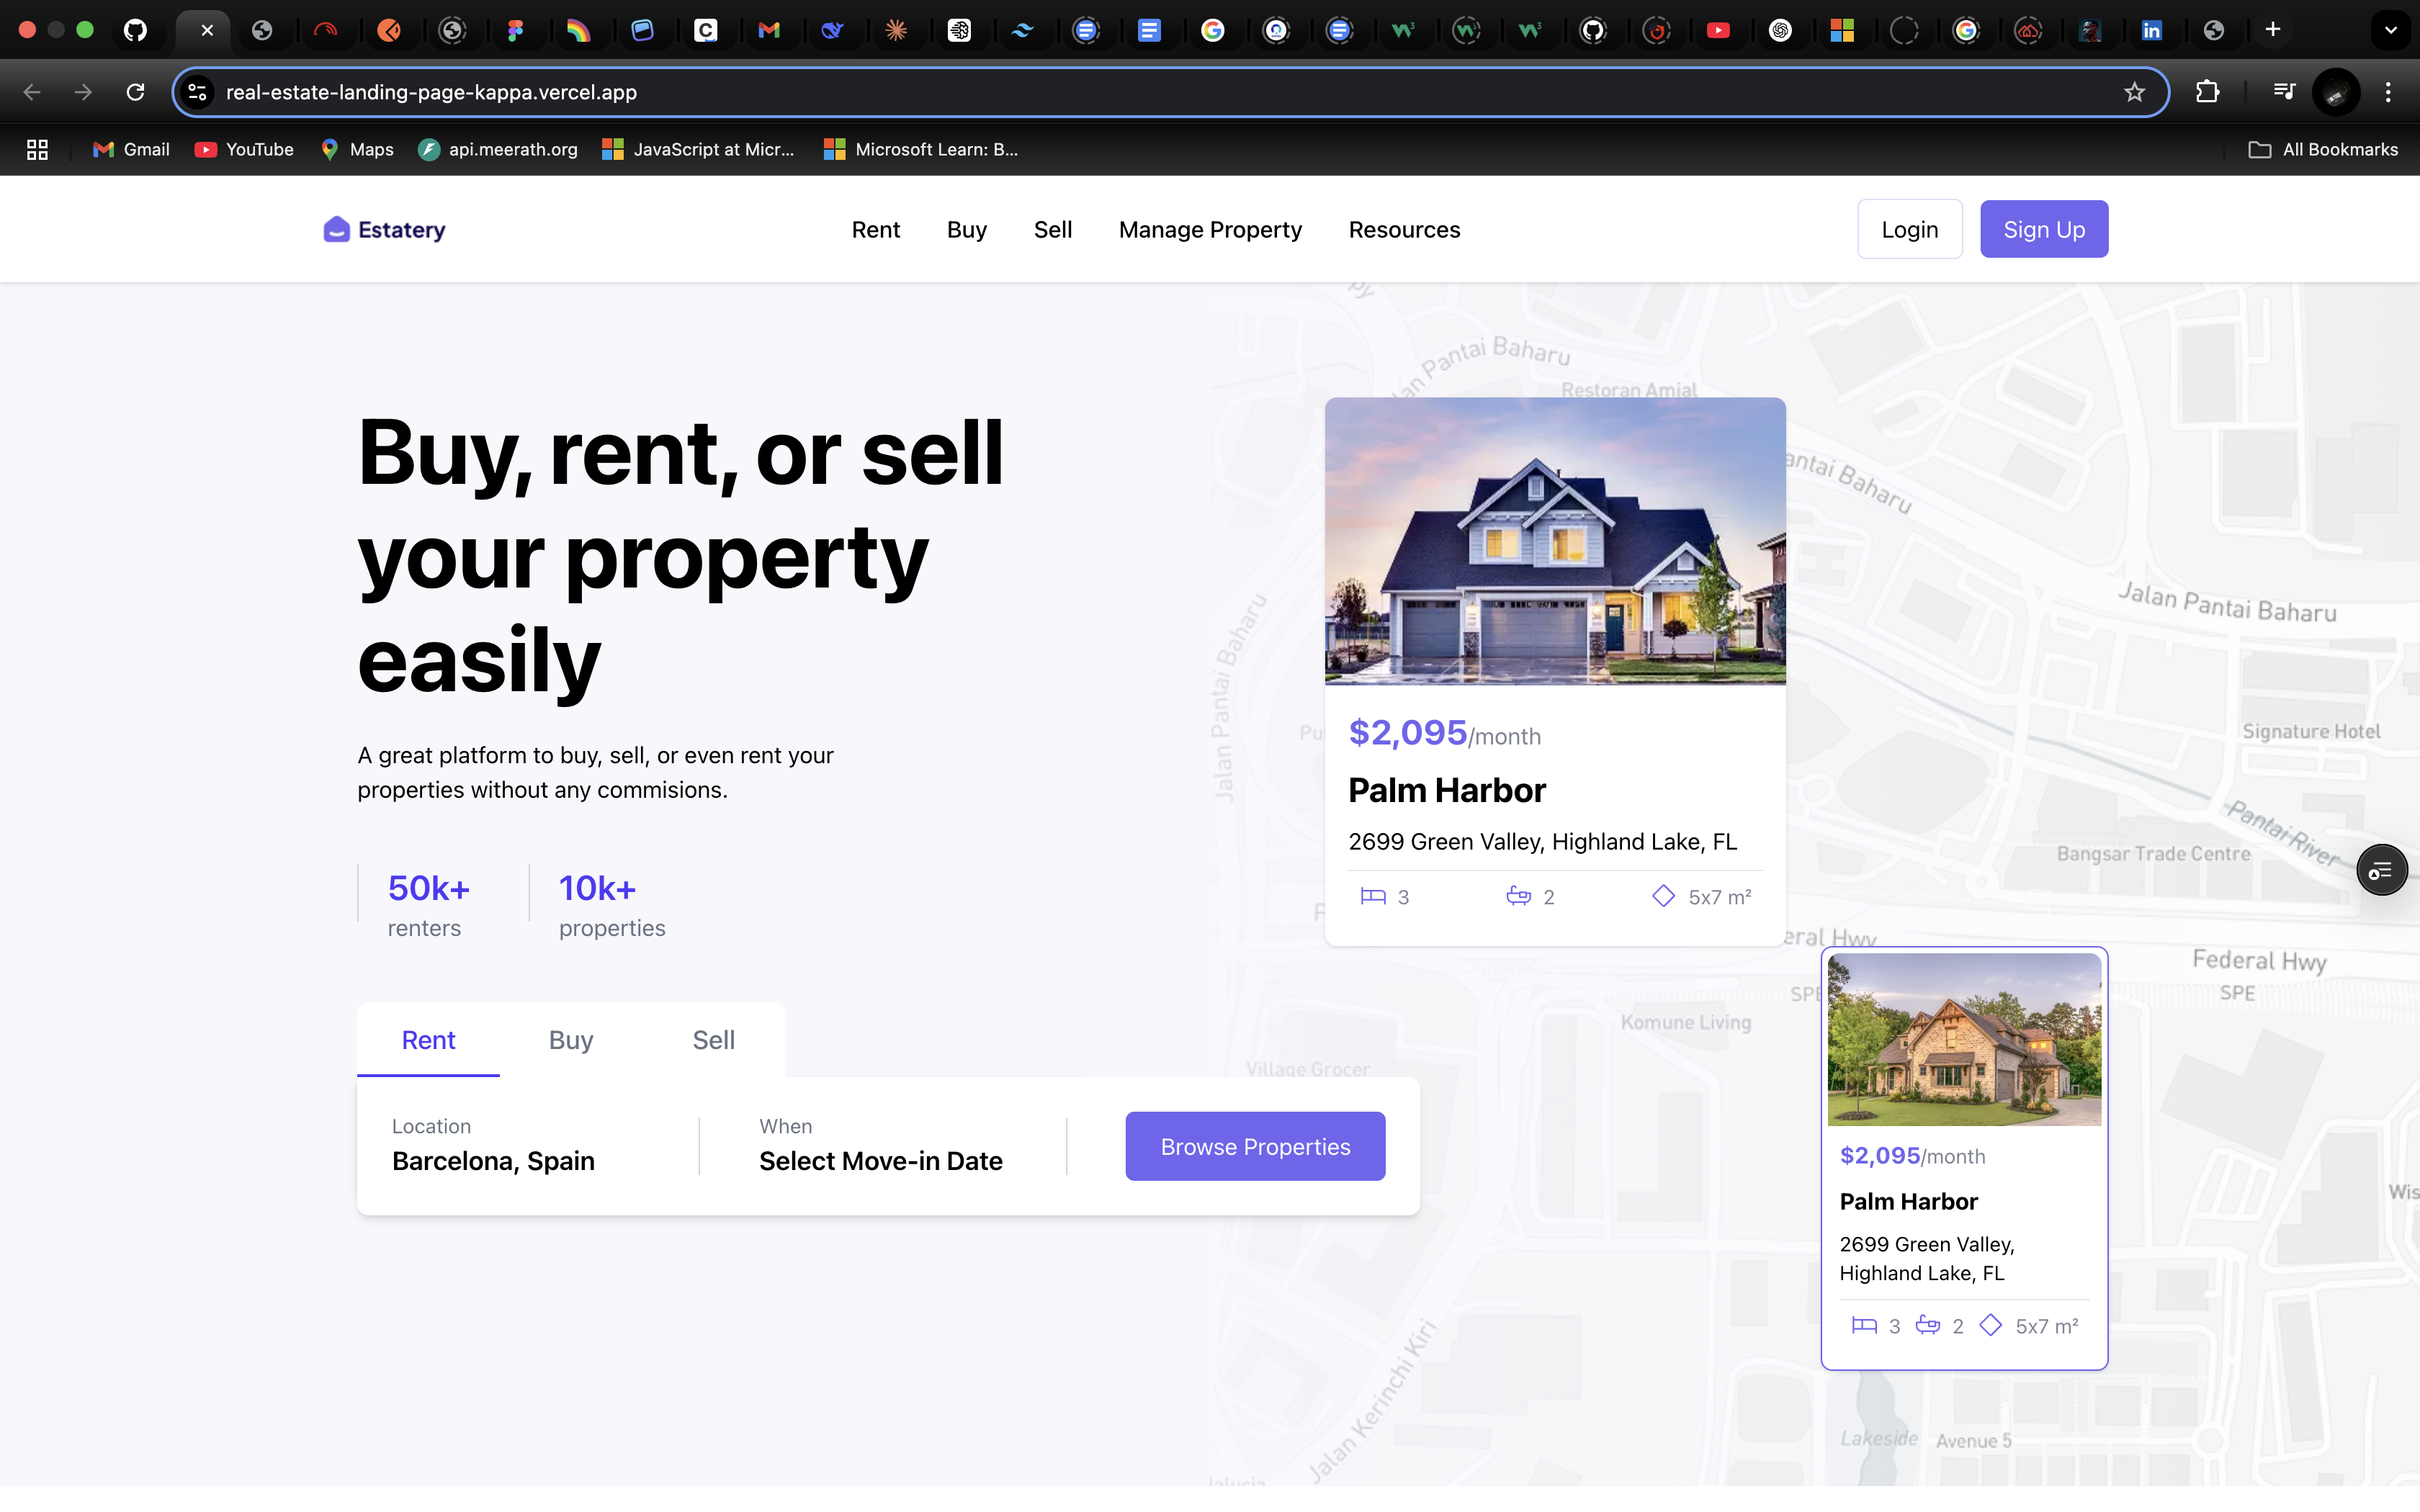
Task: Click small card price $2,095/month
Action: tap(1912, 1156)
